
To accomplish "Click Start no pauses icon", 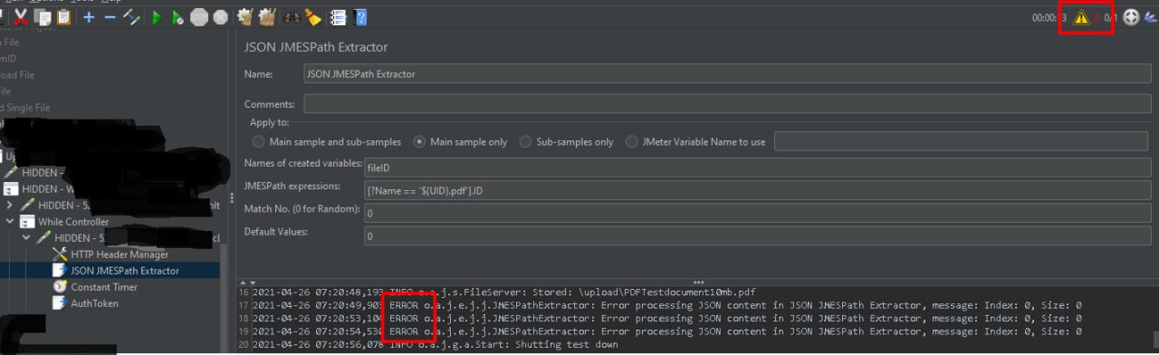I will click(178, 17).
